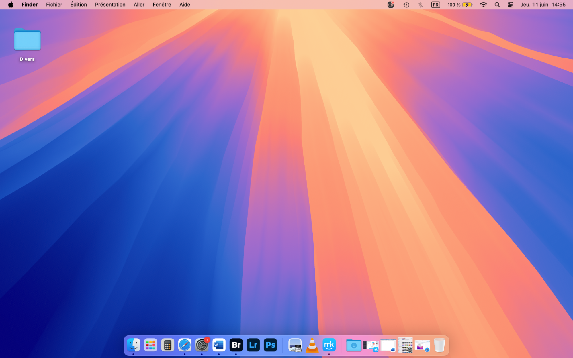Open the Édition menu
The height and width of the screenshot is (358, 573).
tap(79, 5)
